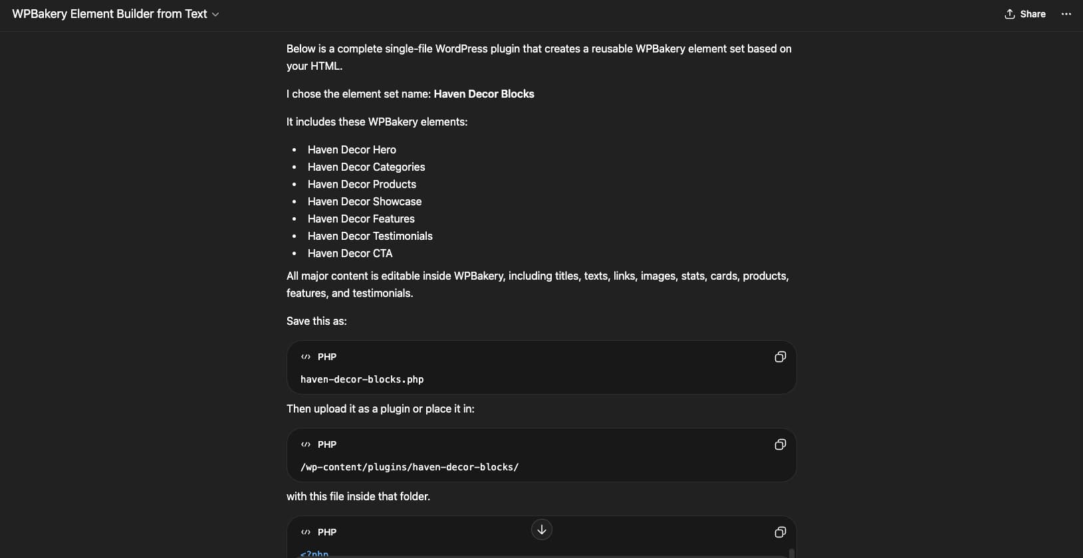Click the PHP label on the filename block
Image resolution: width=1083 pixels, height=558 pixels.
point(327,357)
